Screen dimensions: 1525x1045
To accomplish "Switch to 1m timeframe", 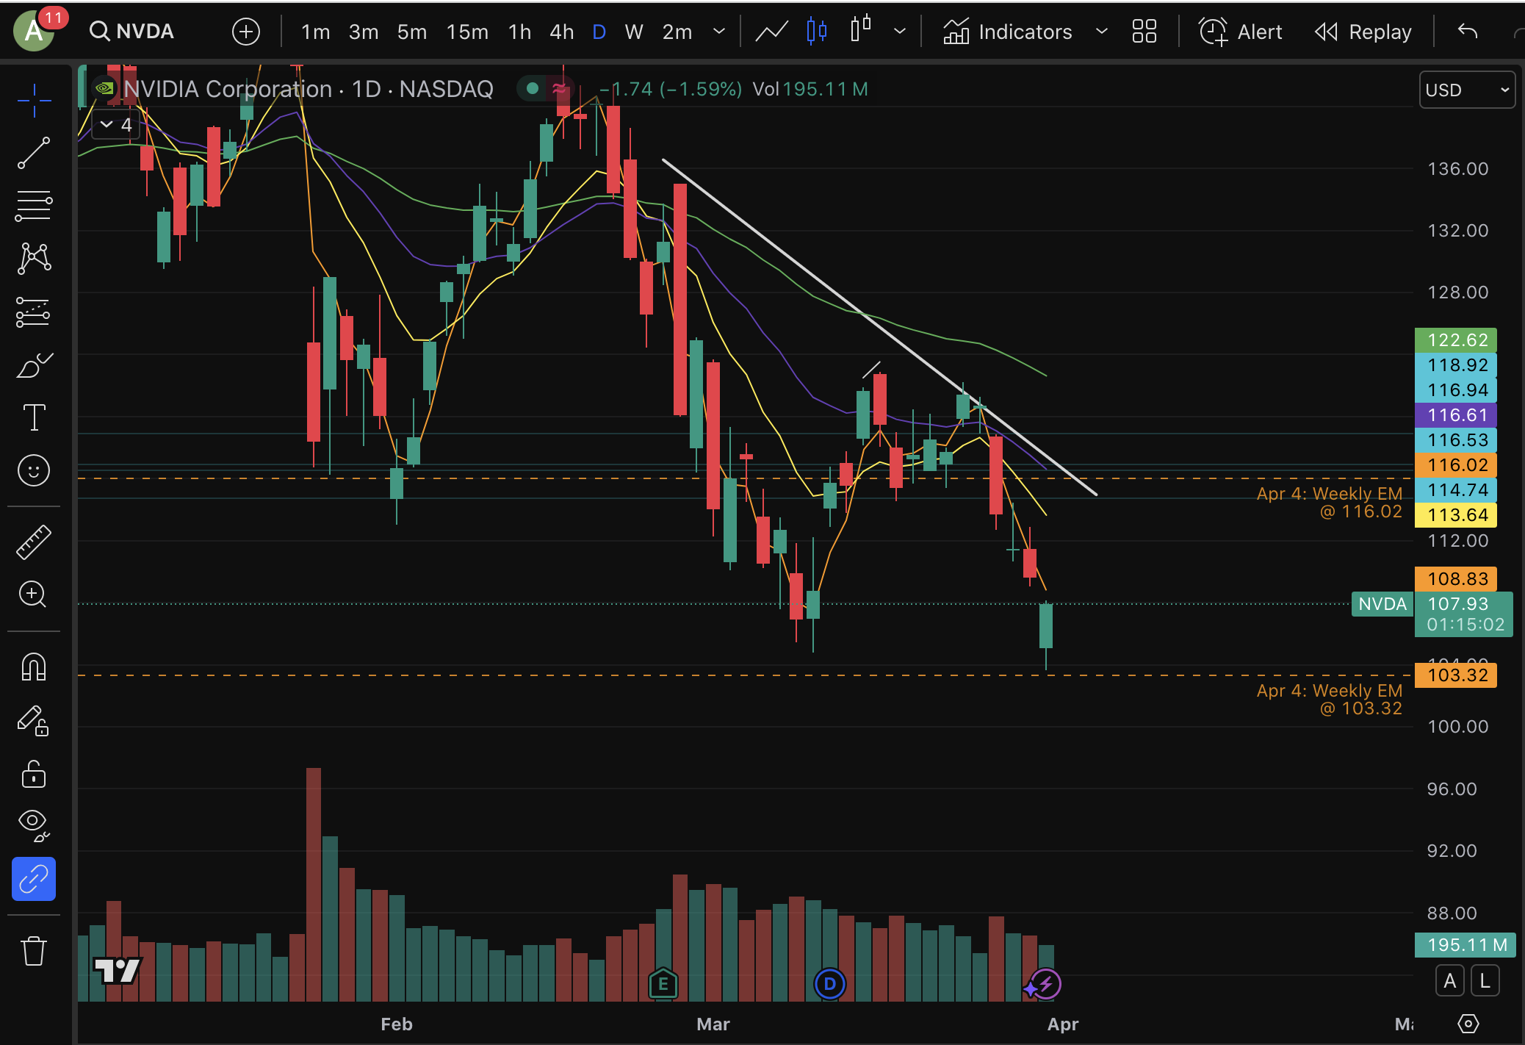I will (316, 32).
